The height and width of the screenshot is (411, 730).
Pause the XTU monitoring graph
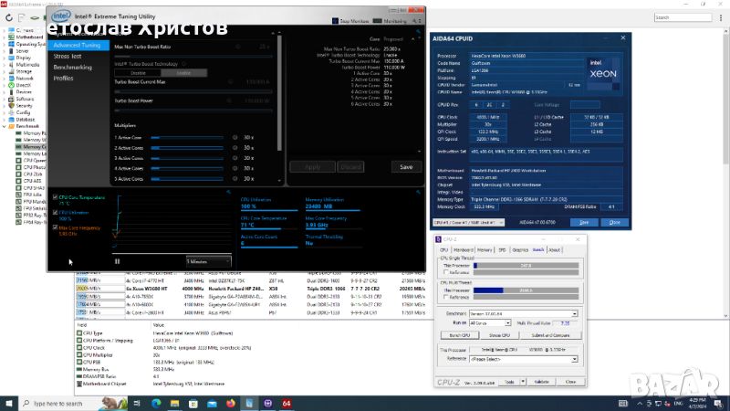(118, 261)
